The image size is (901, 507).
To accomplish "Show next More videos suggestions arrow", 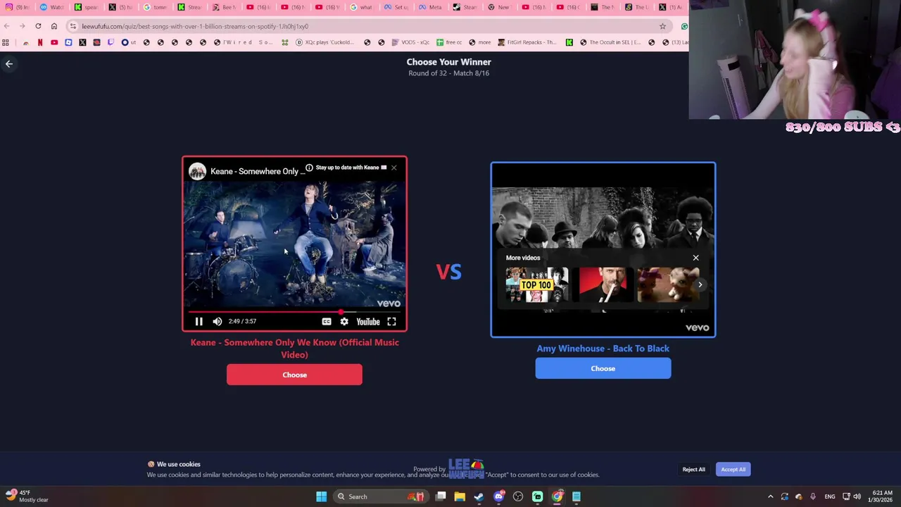I will 700,284.
